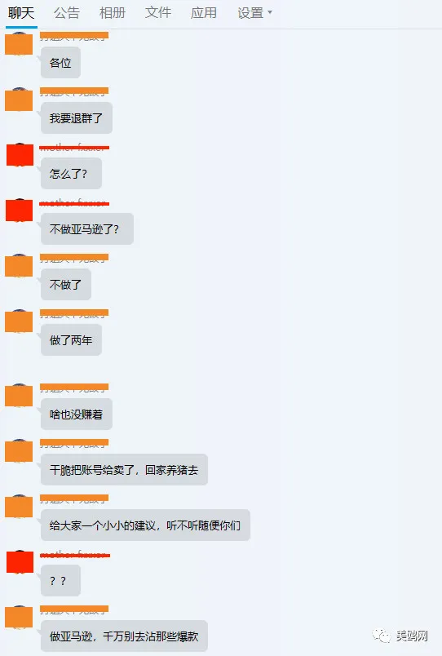Click the orange avatar beside 不做了

coord(19,266)
